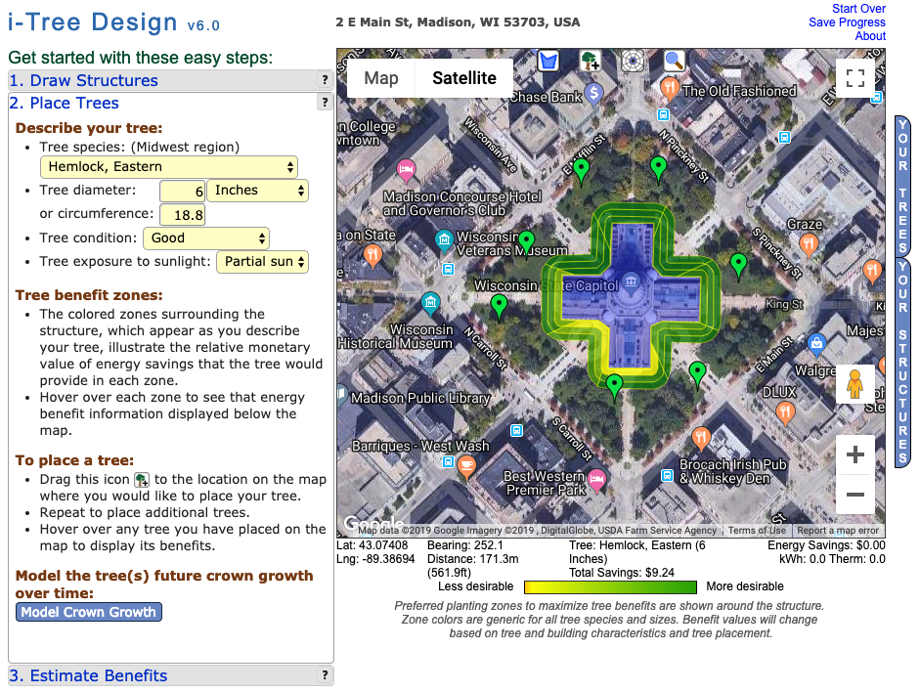The height and width of the screenshot is (692, 920).
Task: Click the circumference input field
Action: [182, 215]
